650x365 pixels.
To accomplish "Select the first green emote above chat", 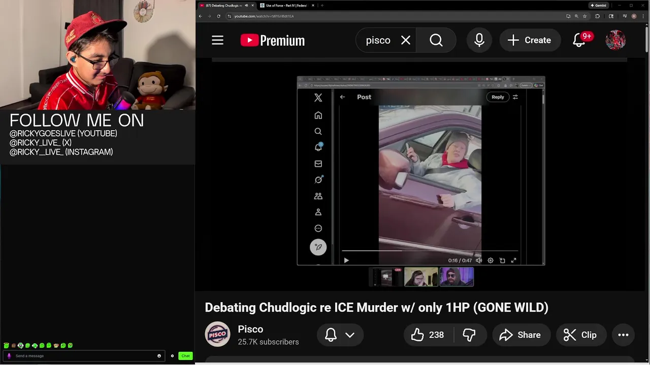I will tap(6, 346).
